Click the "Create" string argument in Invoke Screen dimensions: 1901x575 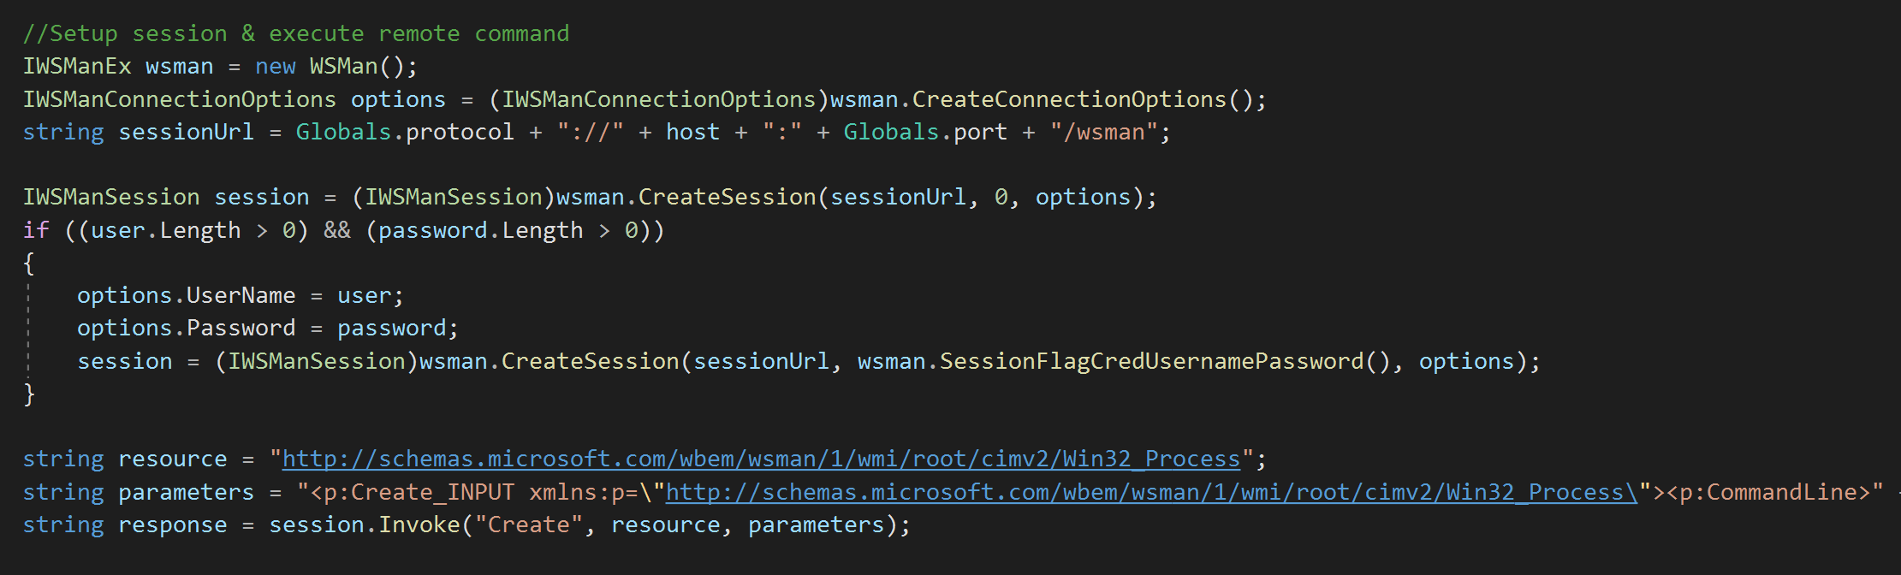(x=528, y=525)
